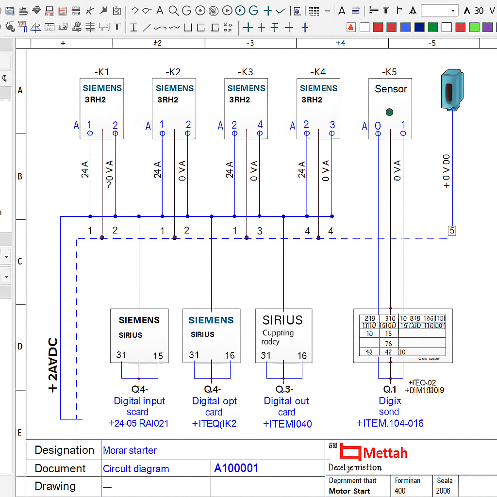Click the Print icon in the toolbar

22,10
